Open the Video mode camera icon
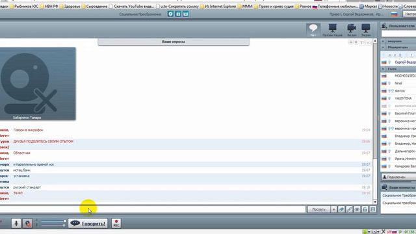 click(x=352, y=30)
